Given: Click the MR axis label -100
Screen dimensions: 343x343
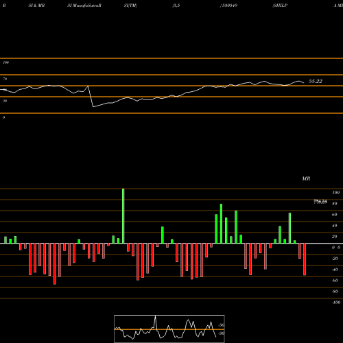Looking at the screenshot, I should pos(335,303).
